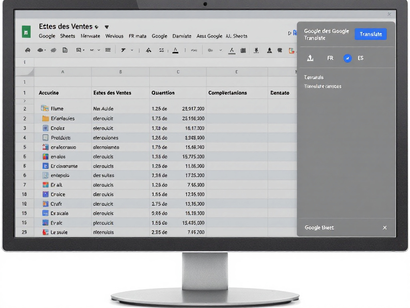Image resolution: width=410 pixels, height=308 pixels.
Task: Select the Nm Aulde cell
Action: 120,108
